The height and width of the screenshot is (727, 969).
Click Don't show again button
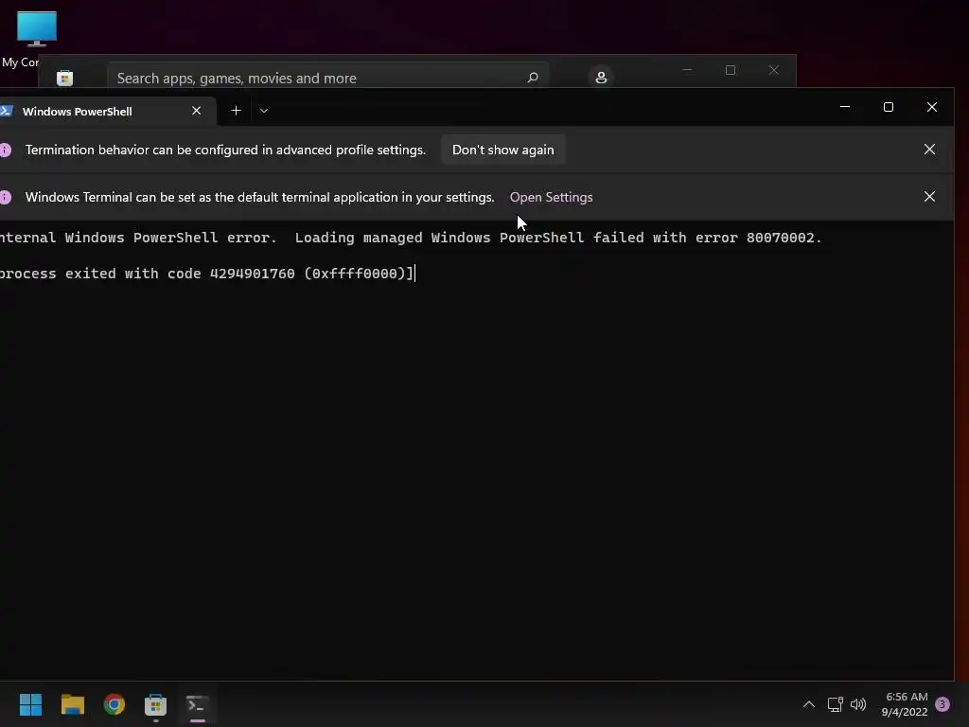(503, 150)
